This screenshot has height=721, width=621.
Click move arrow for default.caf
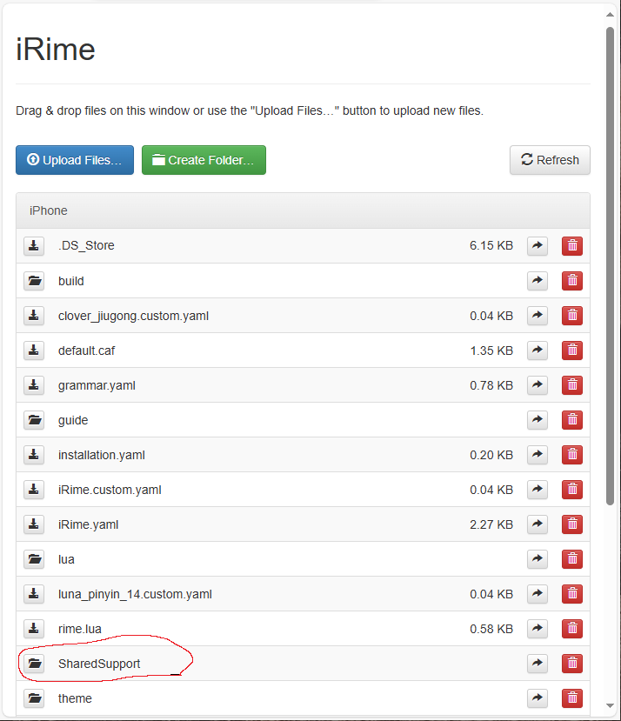click(538, 350)
